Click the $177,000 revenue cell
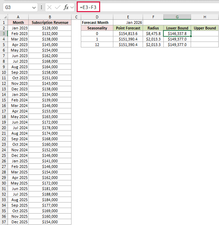The image size is (219, 225). point(50,205)
